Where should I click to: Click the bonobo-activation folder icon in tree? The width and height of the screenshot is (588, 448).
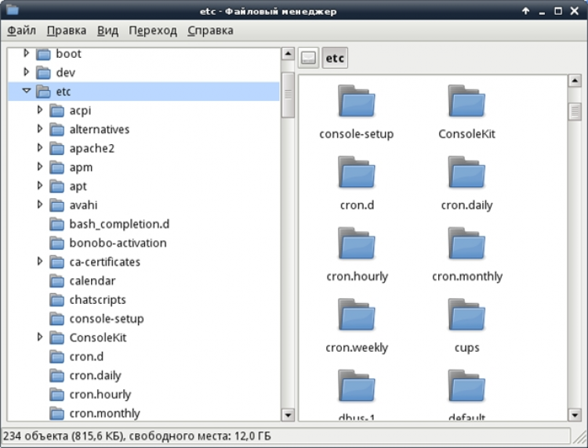[56, 243]
